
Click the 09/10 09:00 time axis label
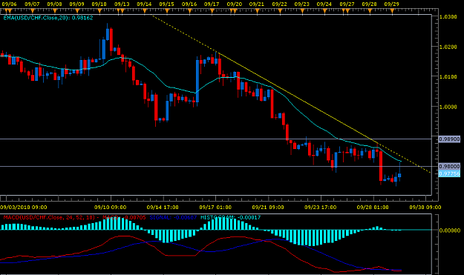pyautogui.click(x=111, y=208)
